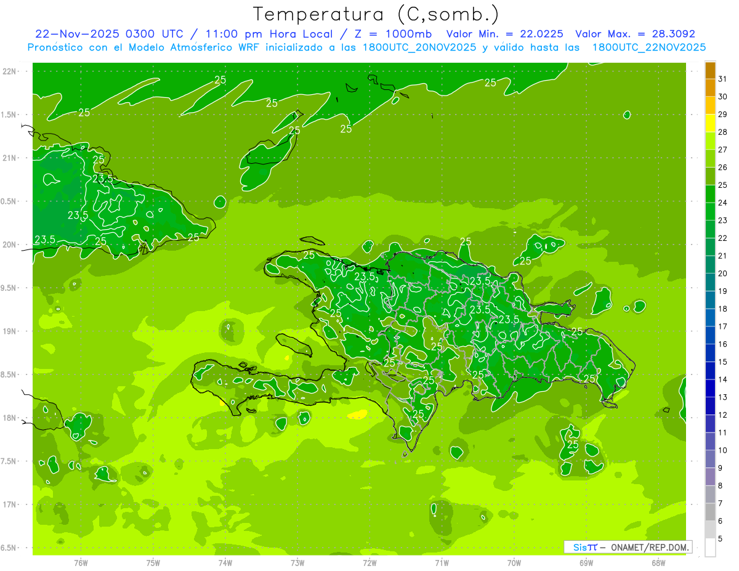Screen dimensions: 739x571
Task: Click the longitude label '71W'
Action: [442, 562]
